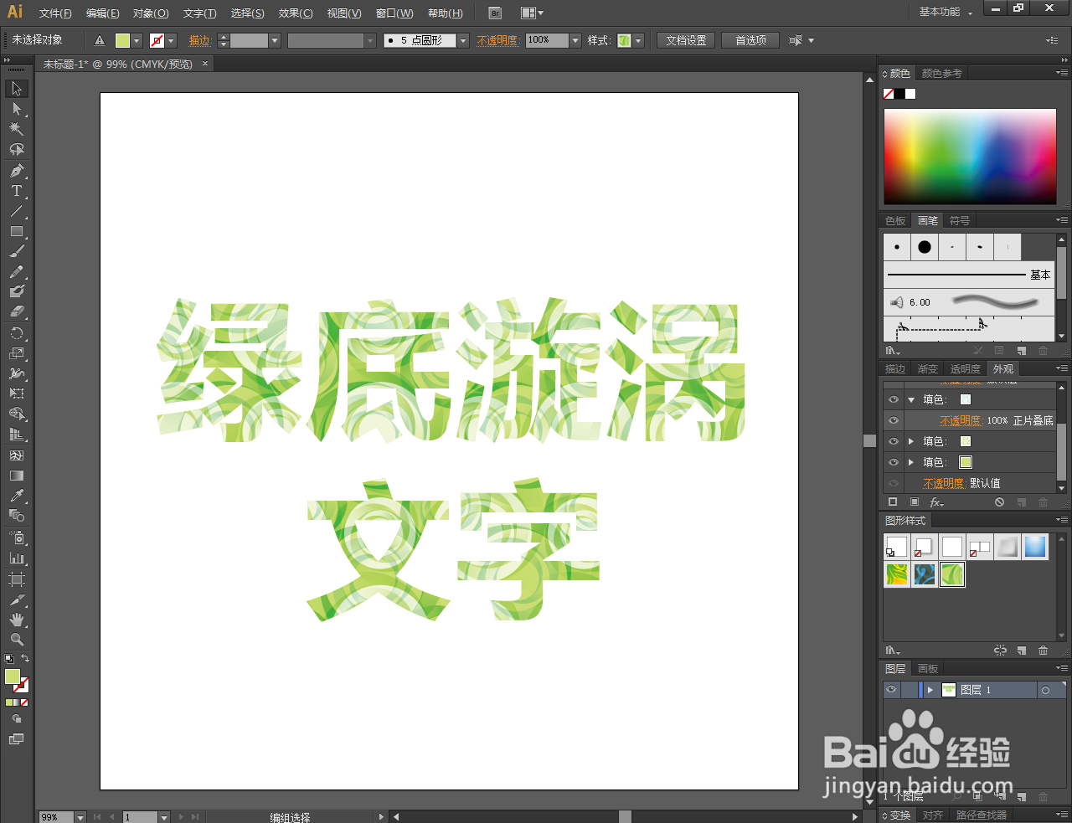Hide the topmost 填色 fill in the Appearance panel
Screen dimensions: 1072x823
click(x=894, y=399)
